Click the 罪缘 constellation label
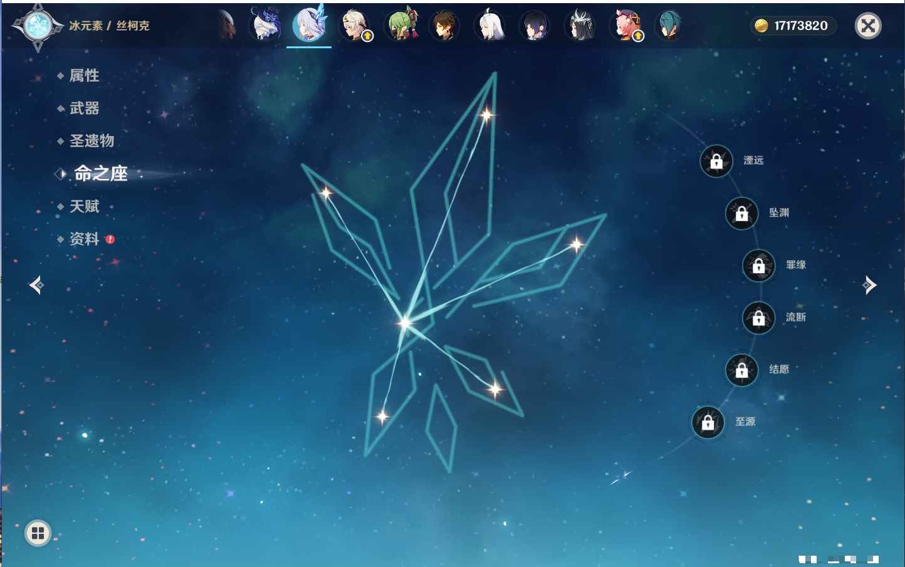 point(796,264)
